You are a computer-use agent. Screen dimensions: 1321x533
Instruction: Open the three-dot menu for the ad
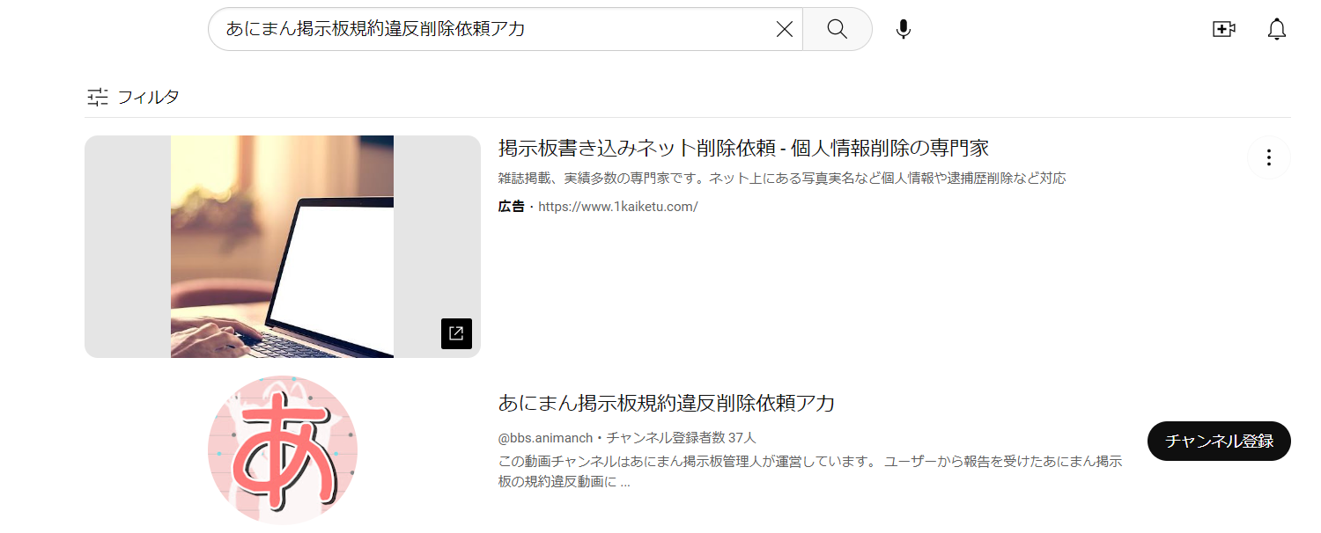click(1269, 157)
